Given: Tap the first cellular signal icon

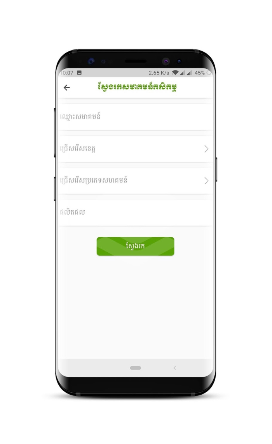Looking at the screenshot, I should coord(183,73).
